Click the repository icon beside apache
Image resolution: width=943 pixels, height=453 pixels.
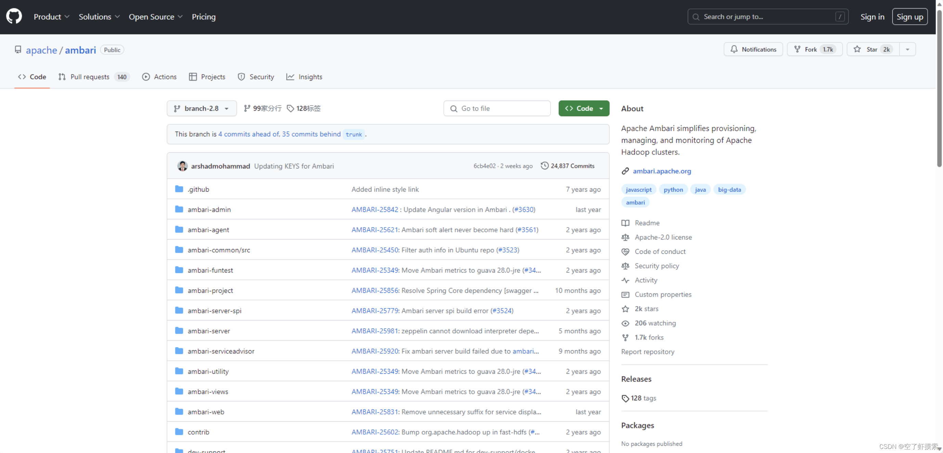(18, 49)
